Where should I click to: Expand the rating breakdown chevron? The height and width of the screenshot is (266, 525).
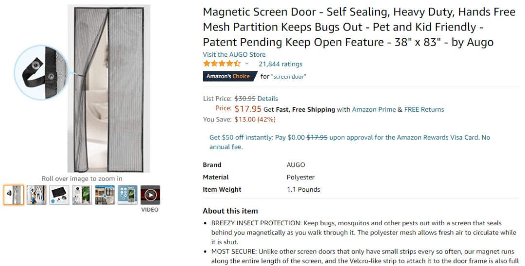(246, 64)
